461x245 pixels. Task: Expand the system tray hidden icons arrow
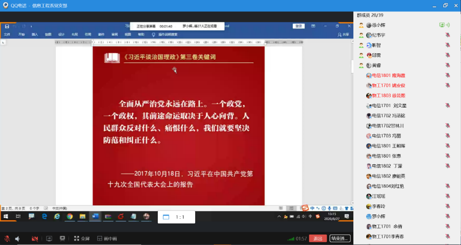pyautogui.click(x=279, y=216)
